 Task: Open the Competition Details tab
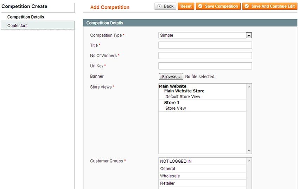click(x=26, y=17)
